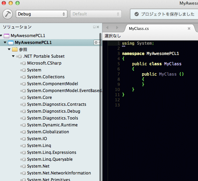Viewport: 198px width, 181px height.
Task: Select System.Linq.Expressions in the tree
Action: pos(52,152)
